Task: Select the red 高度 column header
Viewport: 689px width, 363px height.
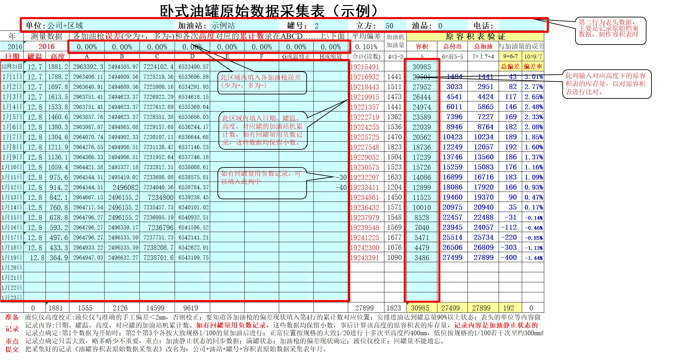Action: (x=57, y=56)
